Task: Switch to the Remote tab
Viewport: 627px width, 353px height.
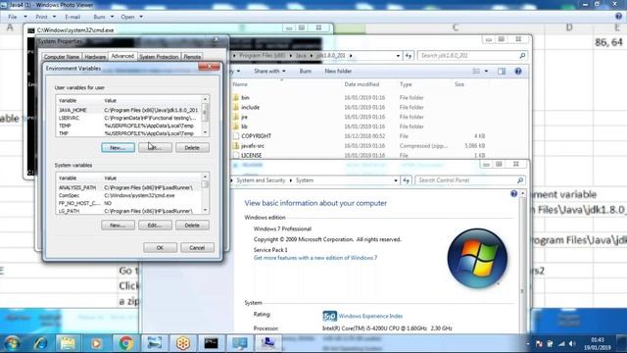Action: click(x=192, y=57)
